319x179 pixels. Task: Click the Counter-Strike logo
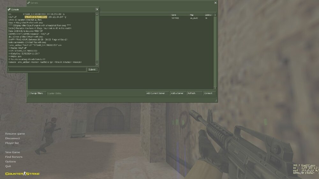18,174
